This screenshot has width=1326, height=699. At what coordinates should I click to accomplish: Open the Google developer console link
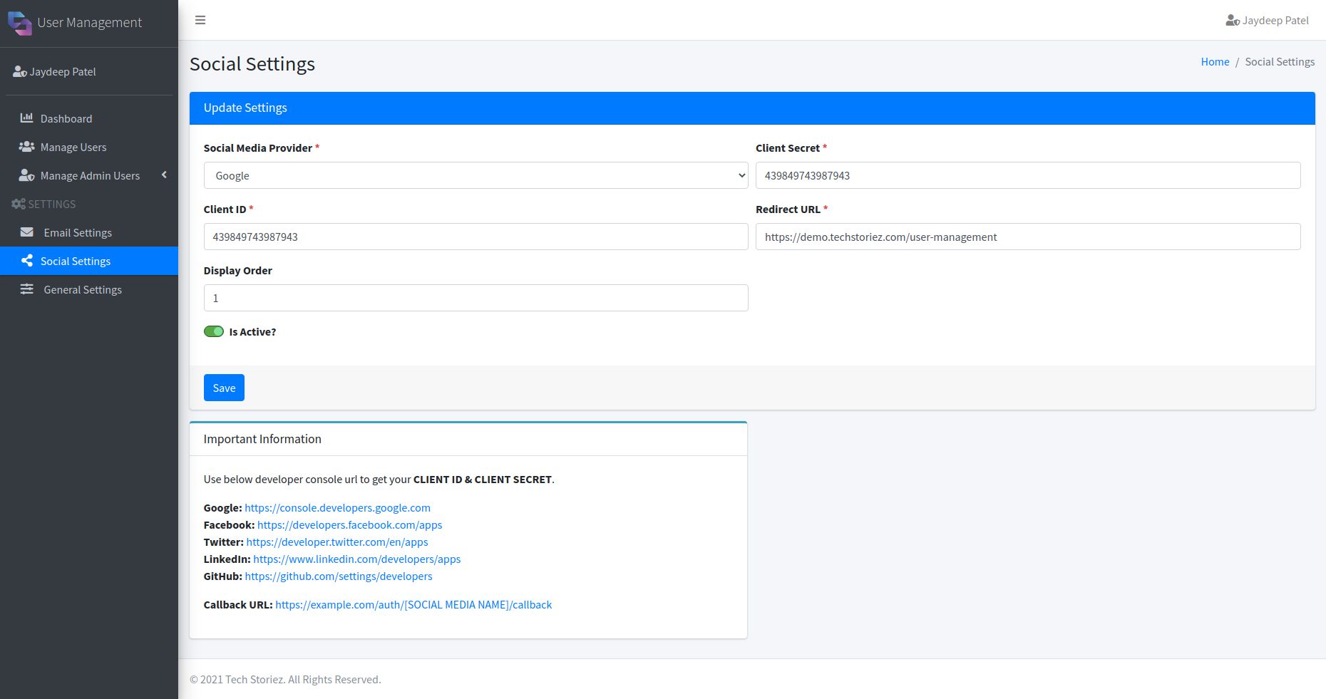pos(337,508)
